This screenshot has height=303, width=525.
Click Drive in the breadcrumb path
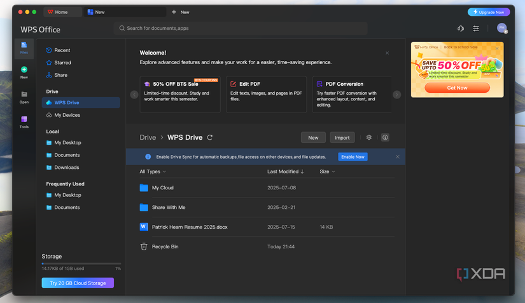[x=148, y=138]
